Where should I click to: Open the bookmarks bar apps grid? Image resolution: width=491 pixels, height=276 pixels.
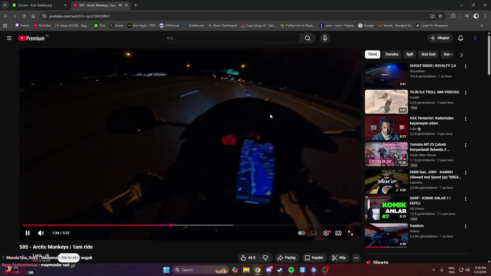coord(5,26)
